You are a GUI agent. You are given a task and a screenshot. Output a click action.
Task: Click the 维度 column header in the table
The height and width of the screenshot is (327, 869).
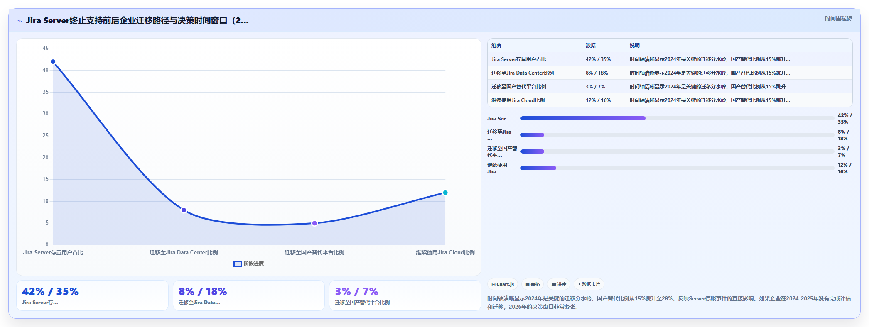tap(496, 46)
